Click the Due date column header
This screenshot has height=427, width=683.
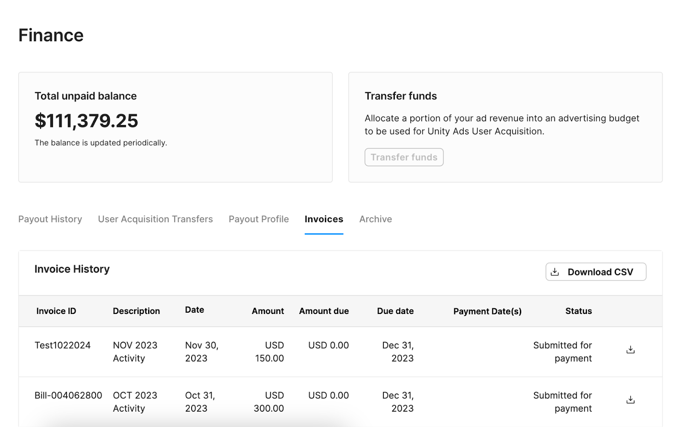click(395, 311)
